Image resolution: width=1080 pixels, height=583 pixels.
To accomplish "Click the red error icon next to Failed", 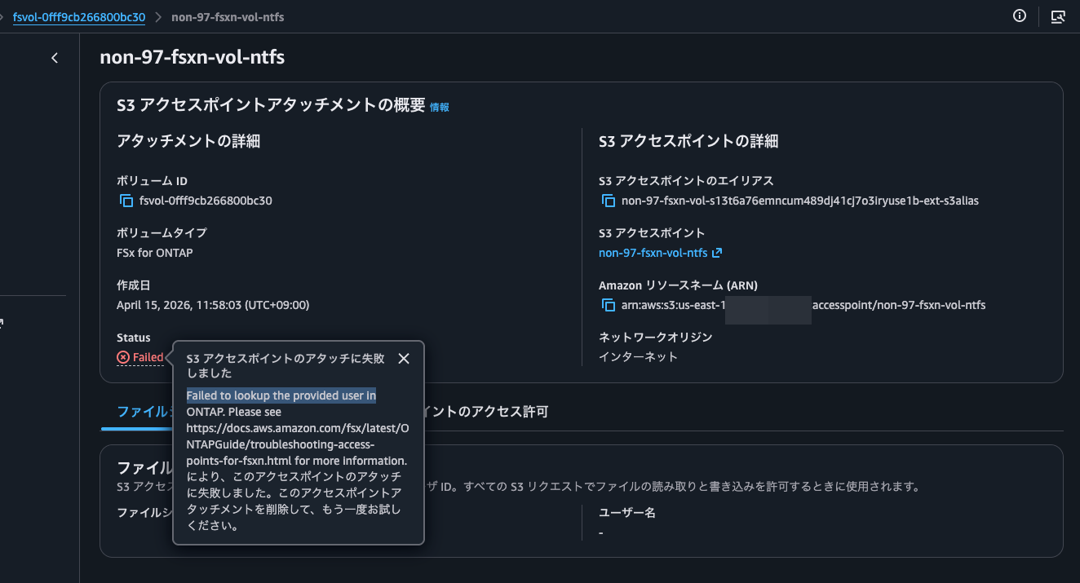I will (x=122, y=357).
